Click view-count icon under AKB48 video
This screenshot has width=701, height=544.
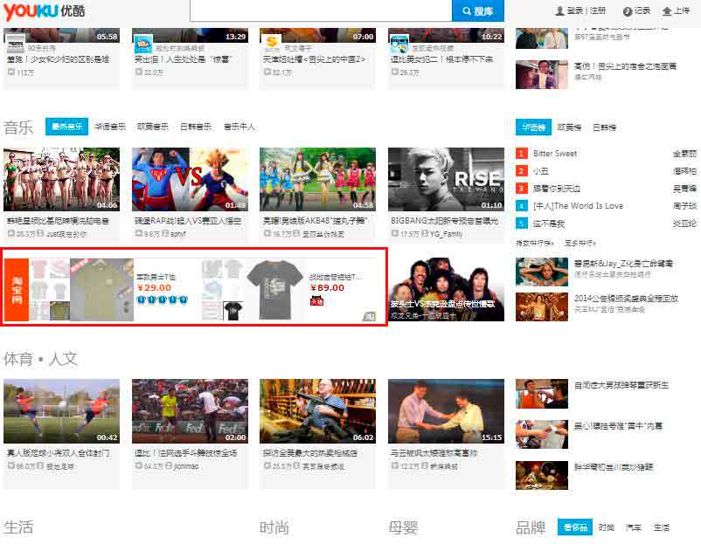tap(267, 232)
